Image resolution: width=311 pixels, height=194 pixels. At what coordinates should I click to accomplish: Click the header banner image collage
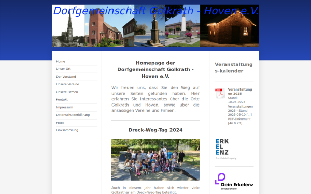[155, 25]
